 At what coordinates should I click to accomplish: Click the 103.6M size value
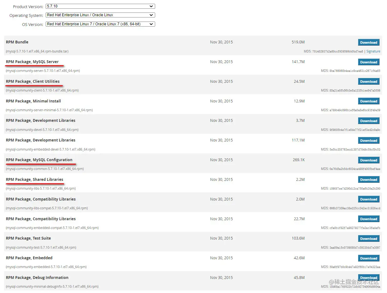click(298, 238)
